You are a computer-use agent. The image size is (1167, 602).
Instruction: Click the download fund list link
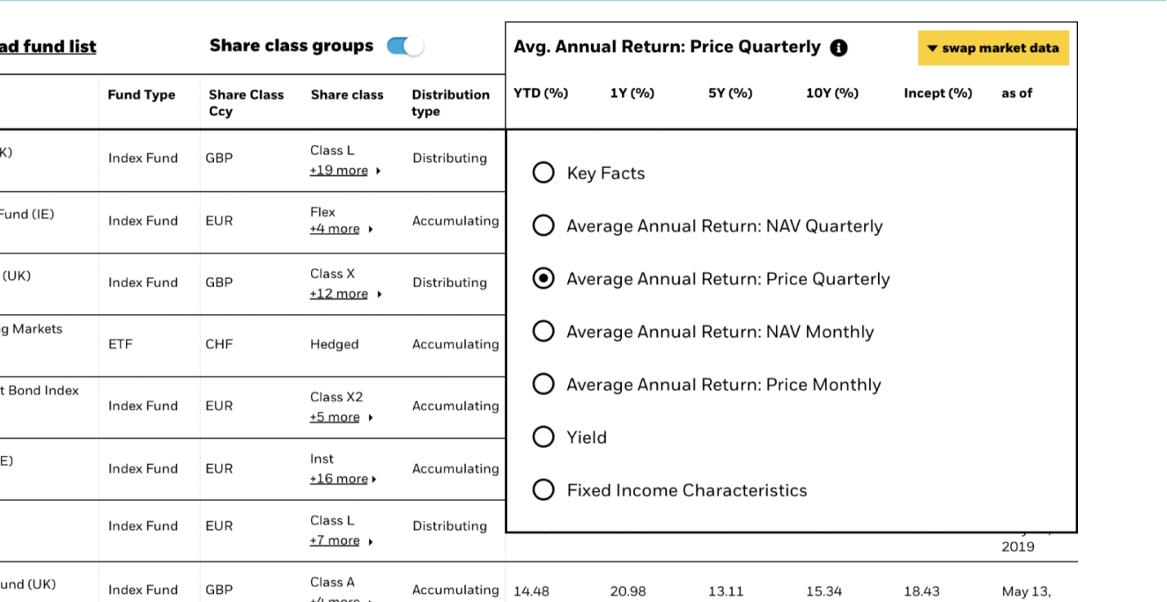(x=48, y=47)
